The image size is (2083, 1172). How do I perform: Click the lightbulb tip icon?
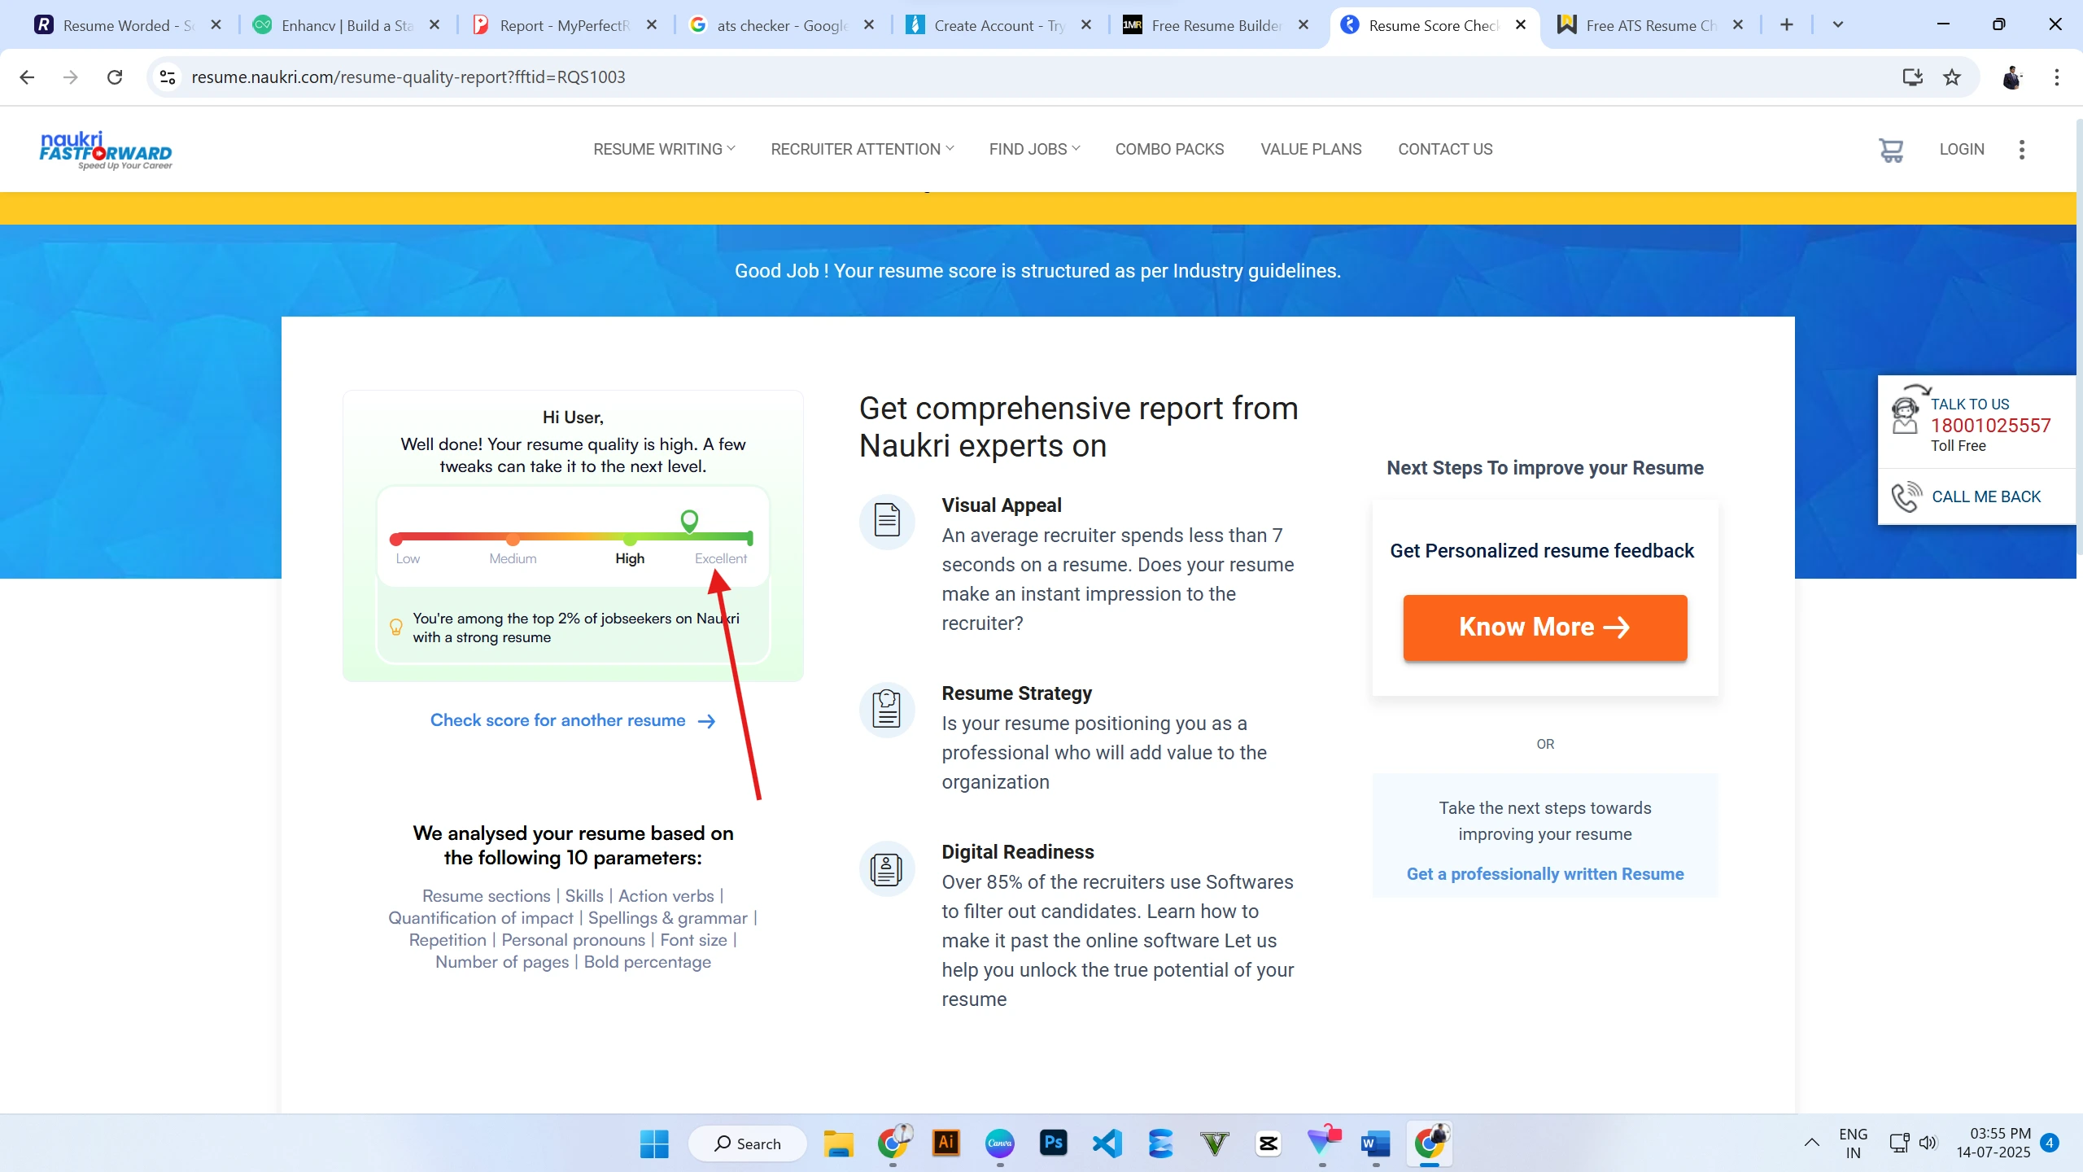[396, 627]
